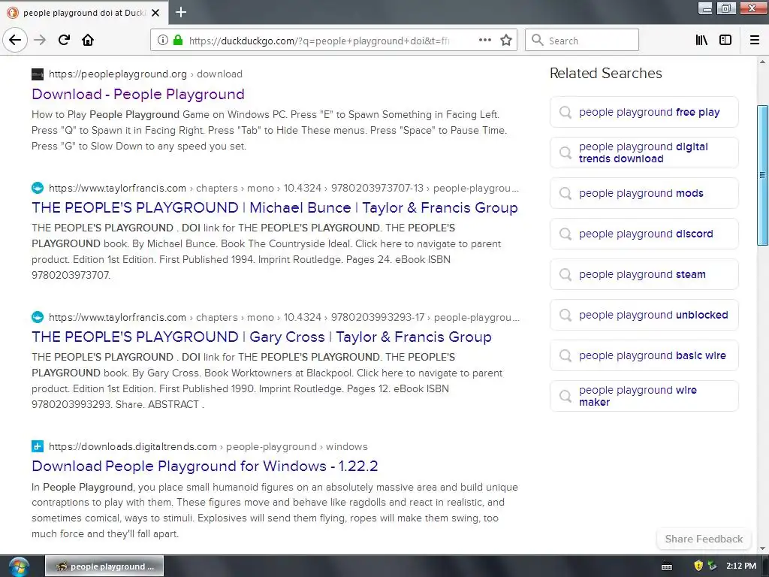This screenshot has height=577, width=769.
Task: Click the security shield tray icon
Action: (x=698, y=566)
